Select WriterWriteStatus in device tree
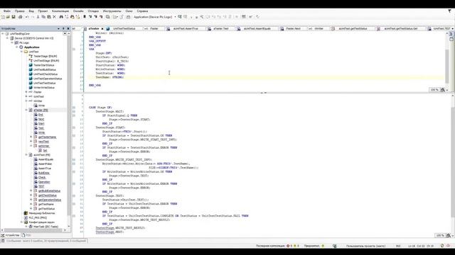Image resolution: width=455 pixels, height=255 pixels. click(x=44, y=88)
